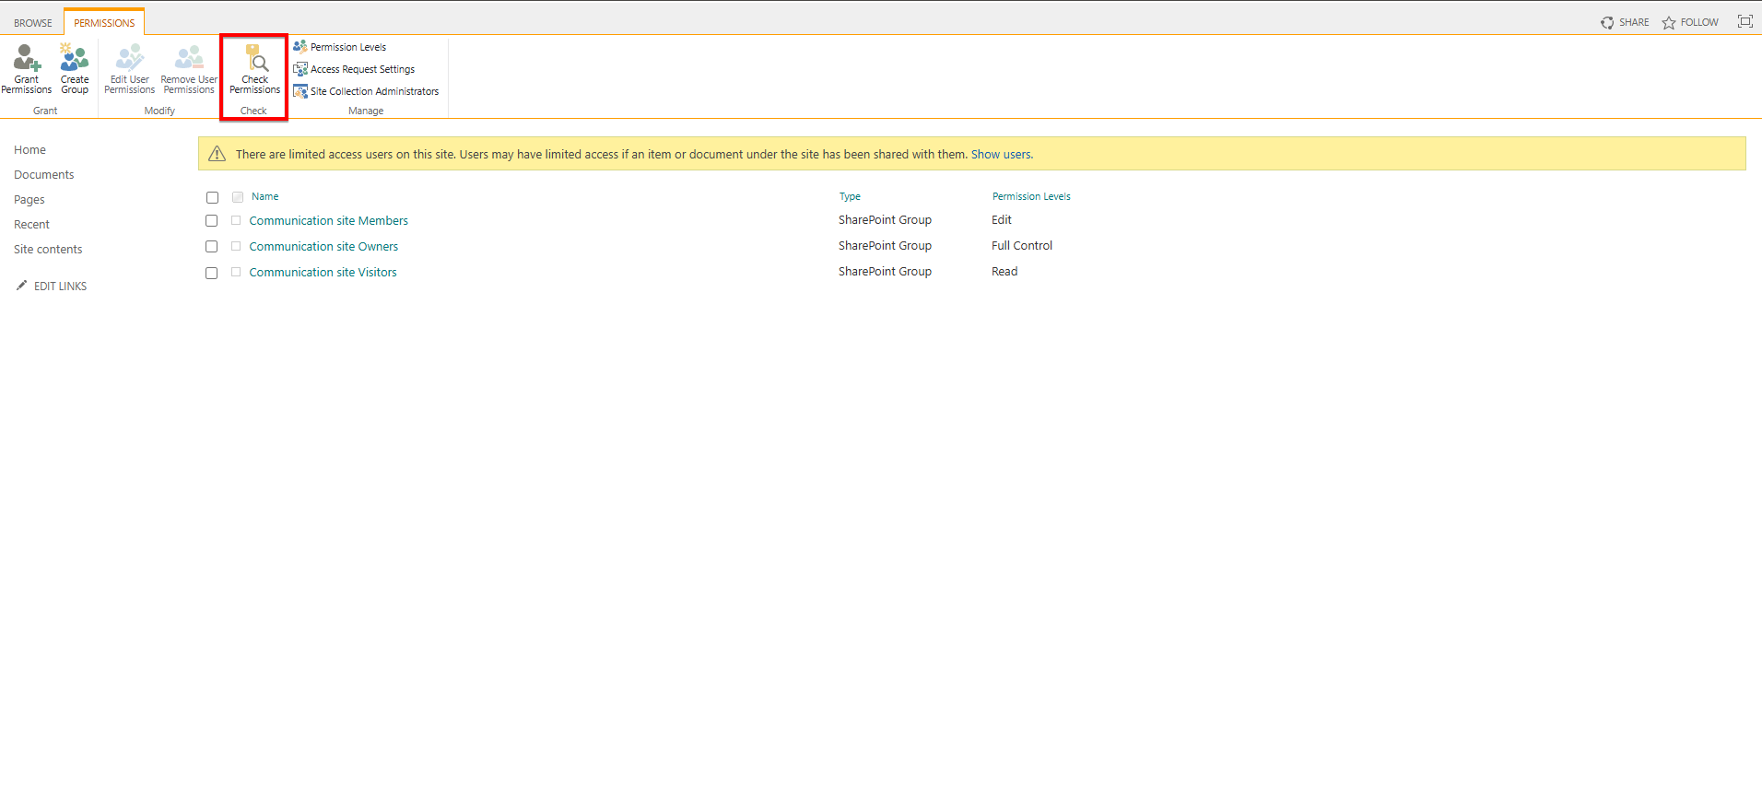The height and width of the screenshot is (796, 1762).
Task: Sort by the Type column header
Action: pos(850,197)
